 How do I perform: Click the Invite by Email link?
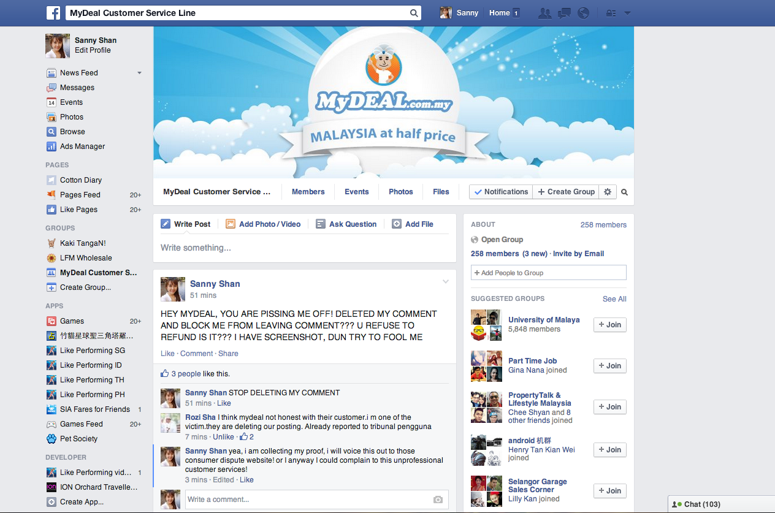[578, 254]
